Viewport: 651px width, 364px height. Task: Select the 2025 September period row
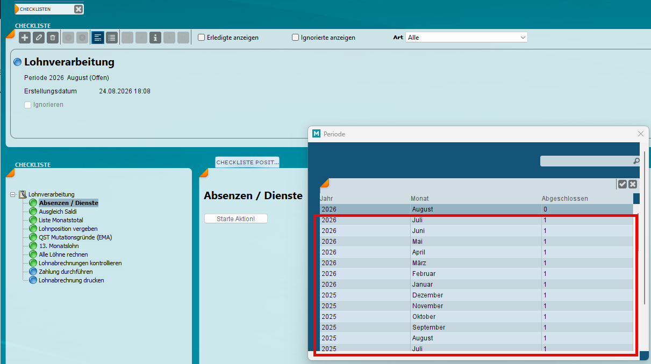click(476, 327)
